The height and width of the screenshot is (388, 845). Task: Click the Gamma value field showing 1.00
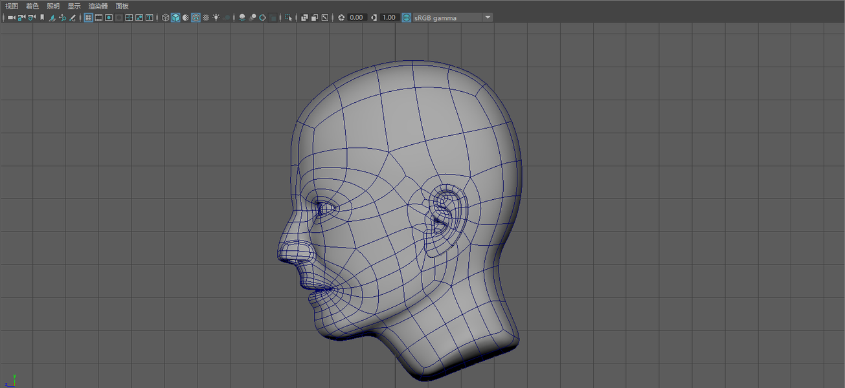pos(389,17)
